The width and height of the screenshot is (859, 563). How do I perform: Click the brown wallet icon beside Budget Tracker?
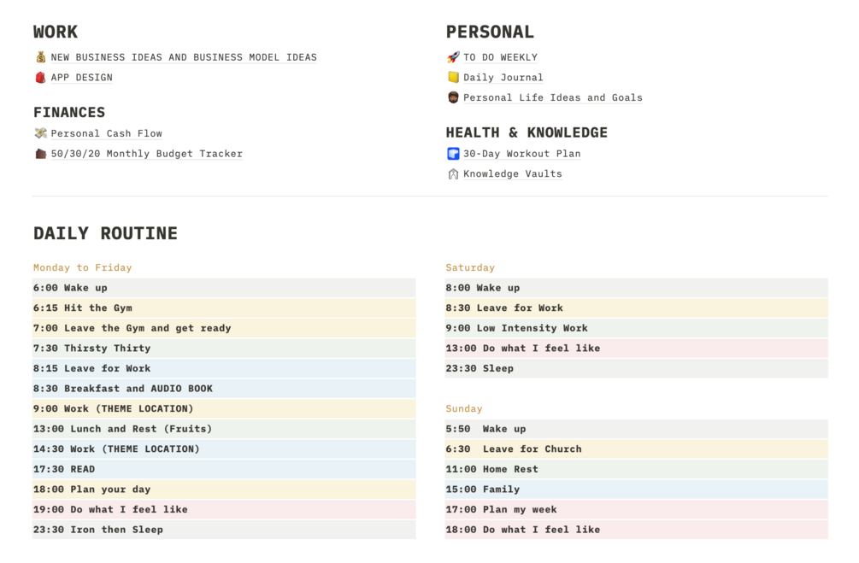(40, 154)
